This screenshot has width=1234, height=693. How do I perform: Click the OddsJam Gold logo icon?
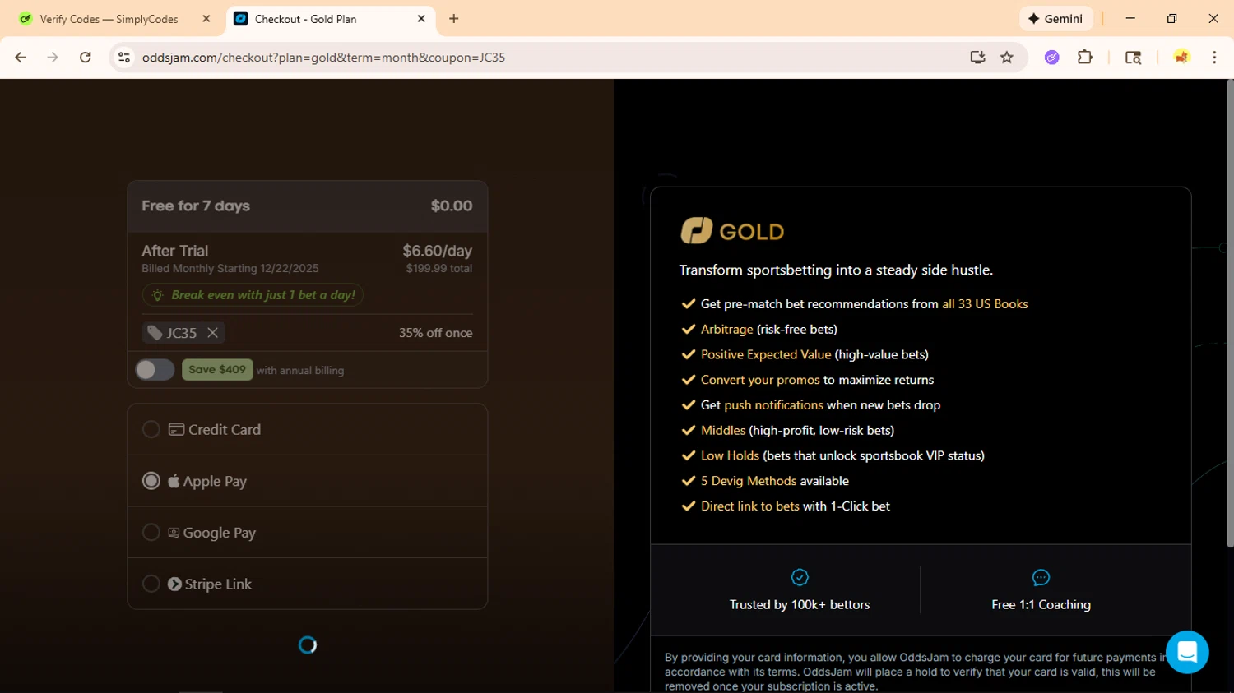[x=696, y=231]
